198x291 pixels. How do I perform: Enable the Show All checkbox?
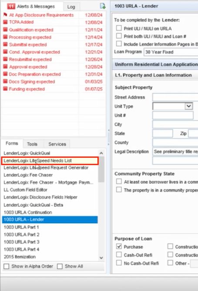pyautogui.click(x=60, y=266)
